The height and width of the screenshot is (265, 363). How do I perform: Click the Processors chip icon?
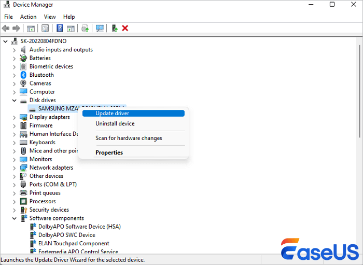(x=23, y=201)
